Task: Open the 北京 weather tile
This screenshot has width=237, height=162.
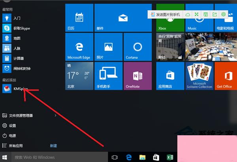Action: tap(79, 76)
